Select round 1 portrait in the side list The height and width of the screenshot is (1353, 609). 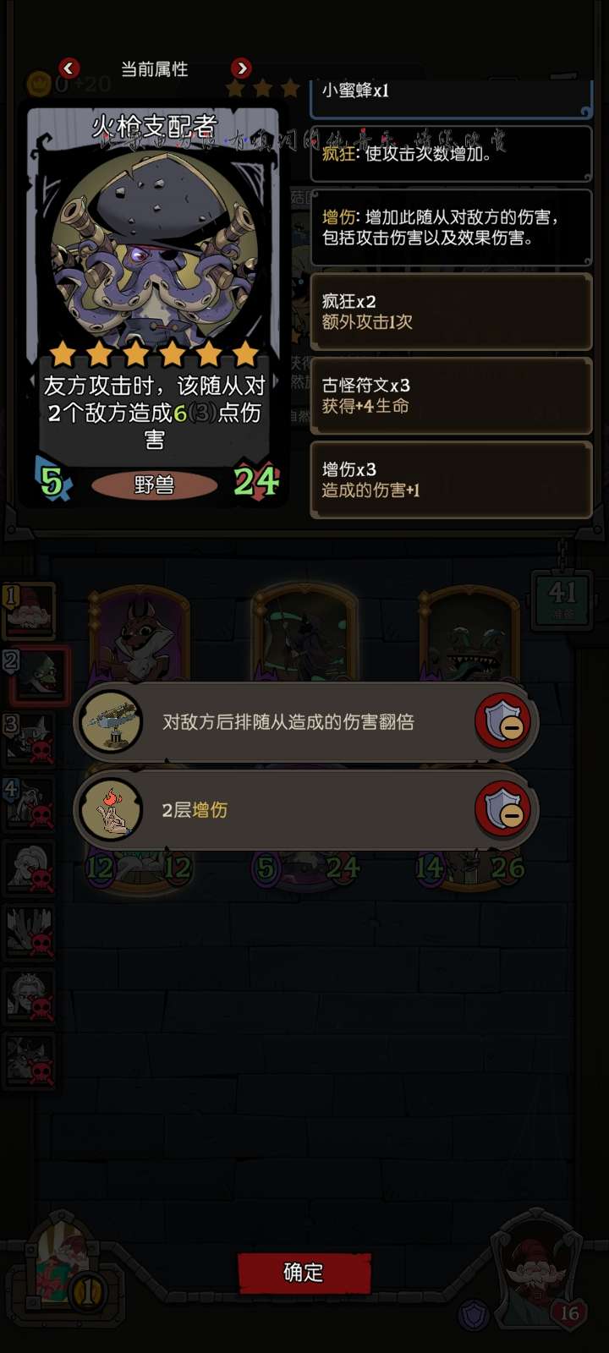(29, 611)
